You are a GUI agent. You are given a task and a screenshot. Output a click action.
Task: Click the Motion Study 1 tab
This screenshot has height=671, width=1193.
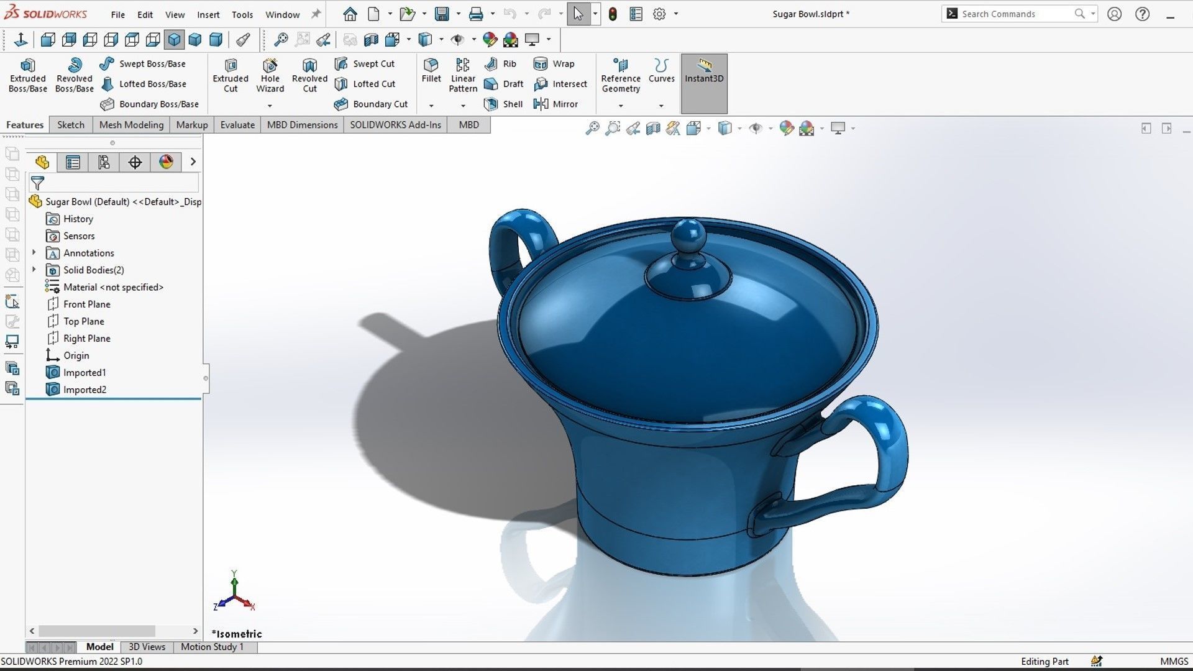click(212, 647)
